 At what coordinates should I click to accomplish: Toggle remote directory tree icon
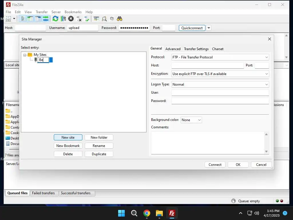pyautogui.click(x=38, y=19)
